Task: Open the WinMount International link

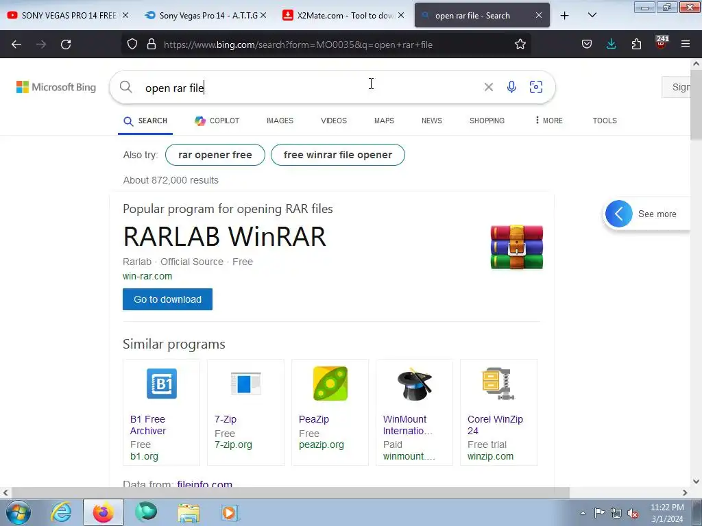Action: pos(408,425)
